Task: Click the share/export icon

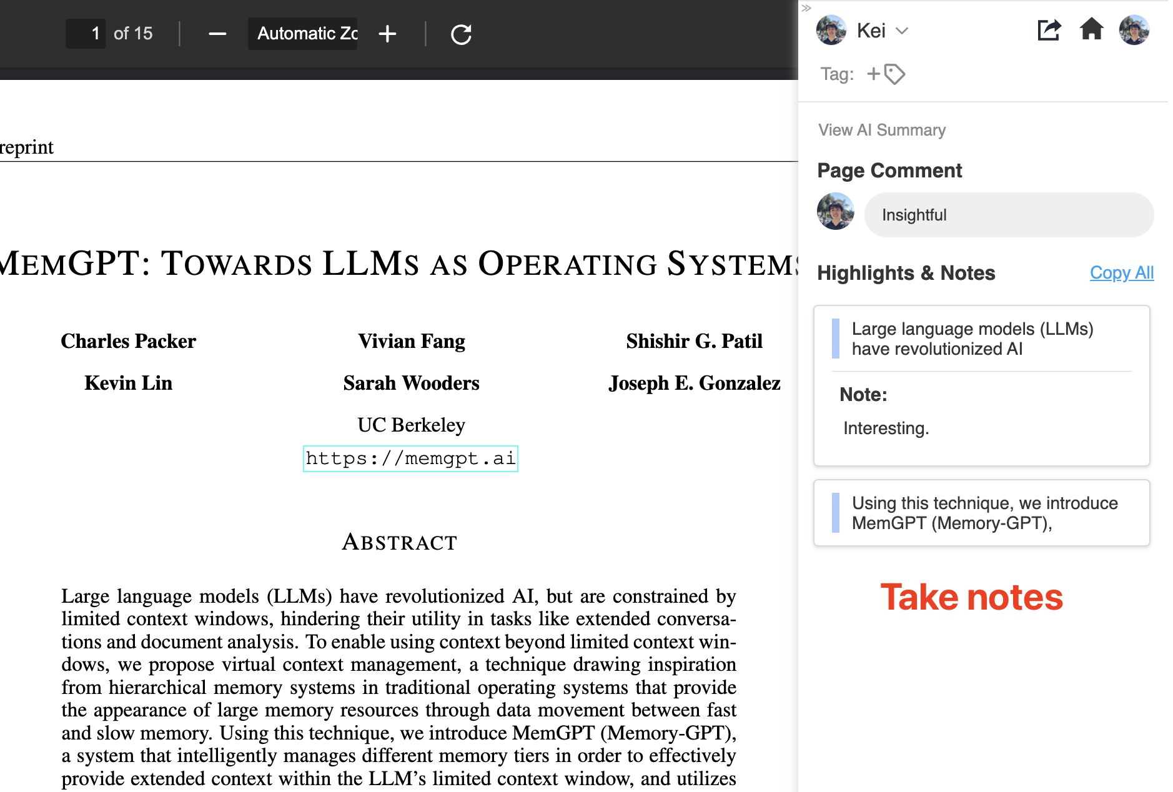Action: click(1049, 30)
